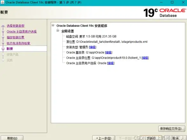Screen dimensions: 187x140
Task: Edit the Oracle 基目录 path
Action: tap(108, 53)
